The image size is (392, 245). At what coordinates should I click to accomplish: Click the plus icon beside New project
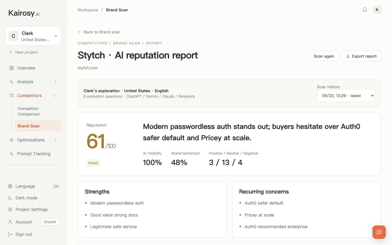click(11, 52)
